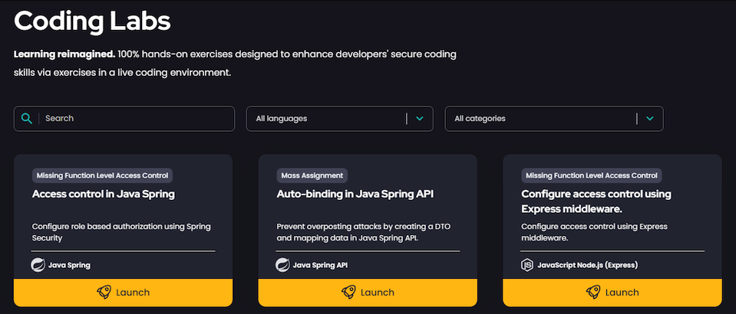Screen dimensions: 736x314
Task: Click into the Search input field
Action: point(134,119)
